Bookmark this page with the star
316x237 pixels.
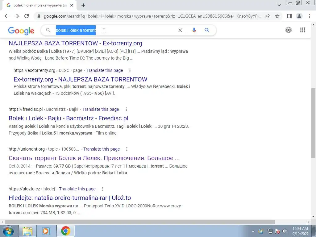pyautogui.click(x=277, y=16)
